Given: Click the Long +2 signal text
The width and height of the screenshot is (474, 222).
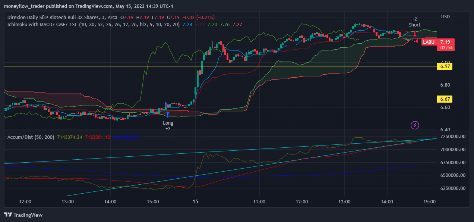Looking at the screenshot, I should tap(168, 126).
